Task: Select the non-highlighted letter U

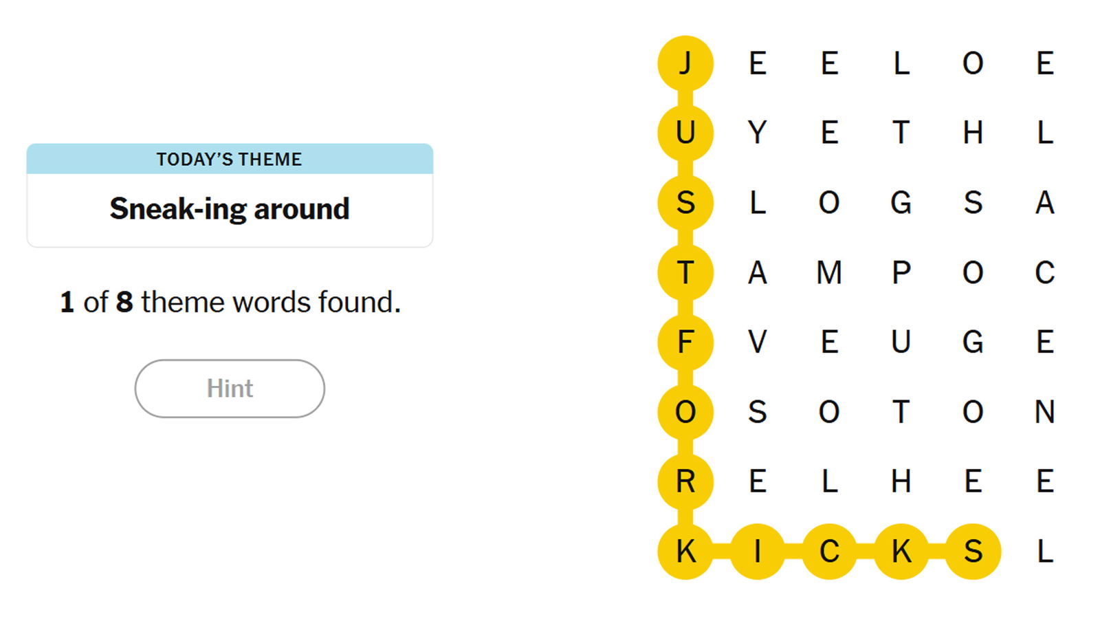Action: click(901, 342)
